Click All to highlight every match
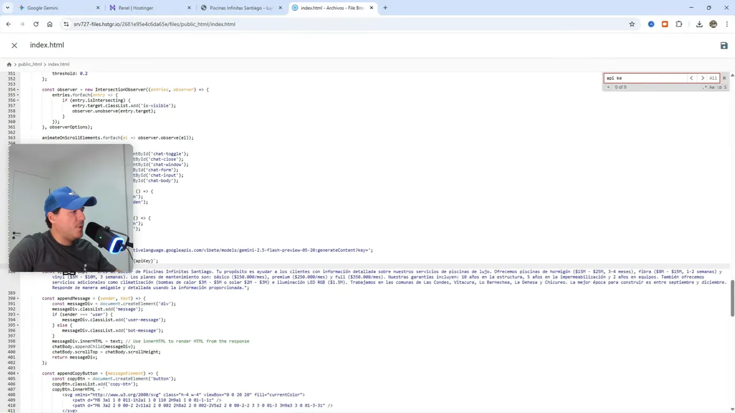This screenshot has width=735, height=413. click(713, 78)
